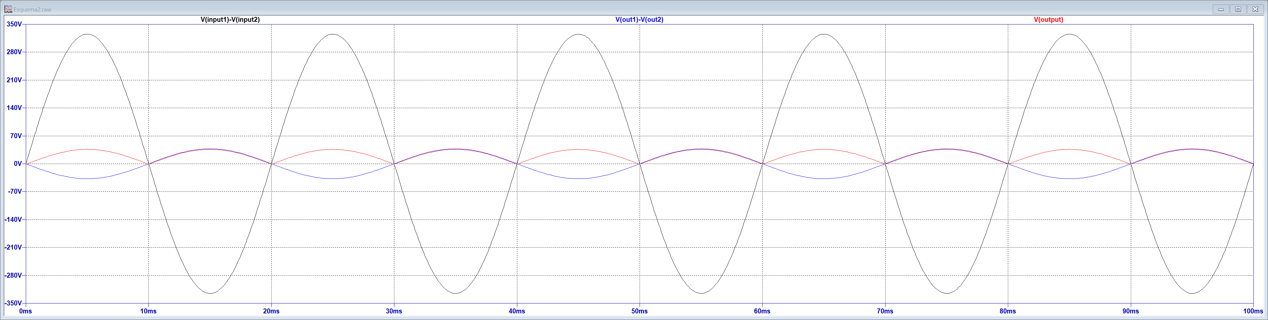Click the 280V vertical axis label
The height and width of the screenshot is (320, 1268).
(x=14, y=52)
